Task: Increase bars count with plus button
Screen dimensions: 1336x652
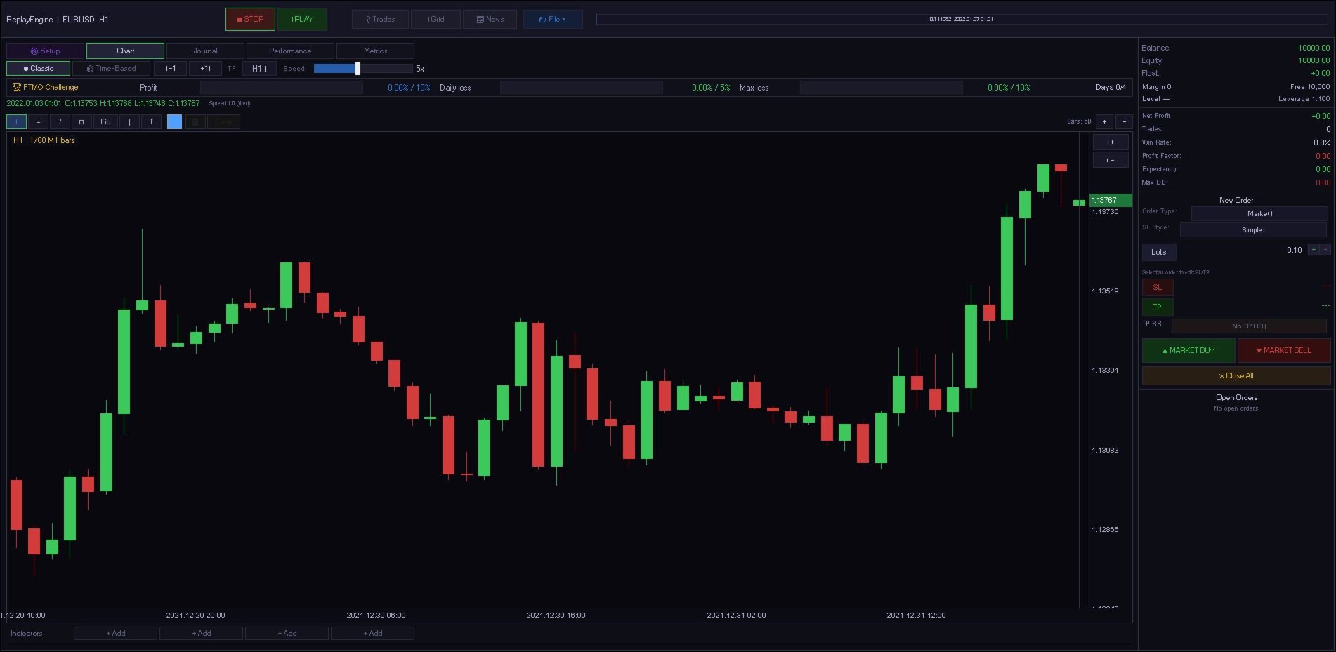Action: point(1104,121)
